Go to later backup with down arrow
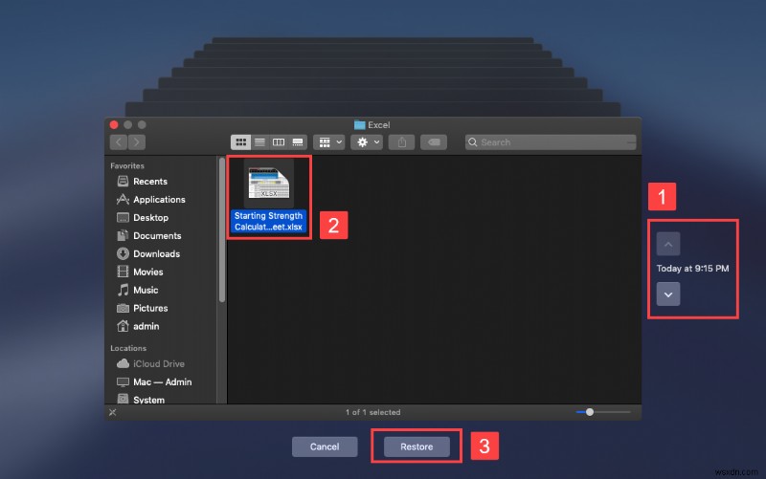Image resolution: width=766 pixels, height=479 pixels. coord(668,294)
